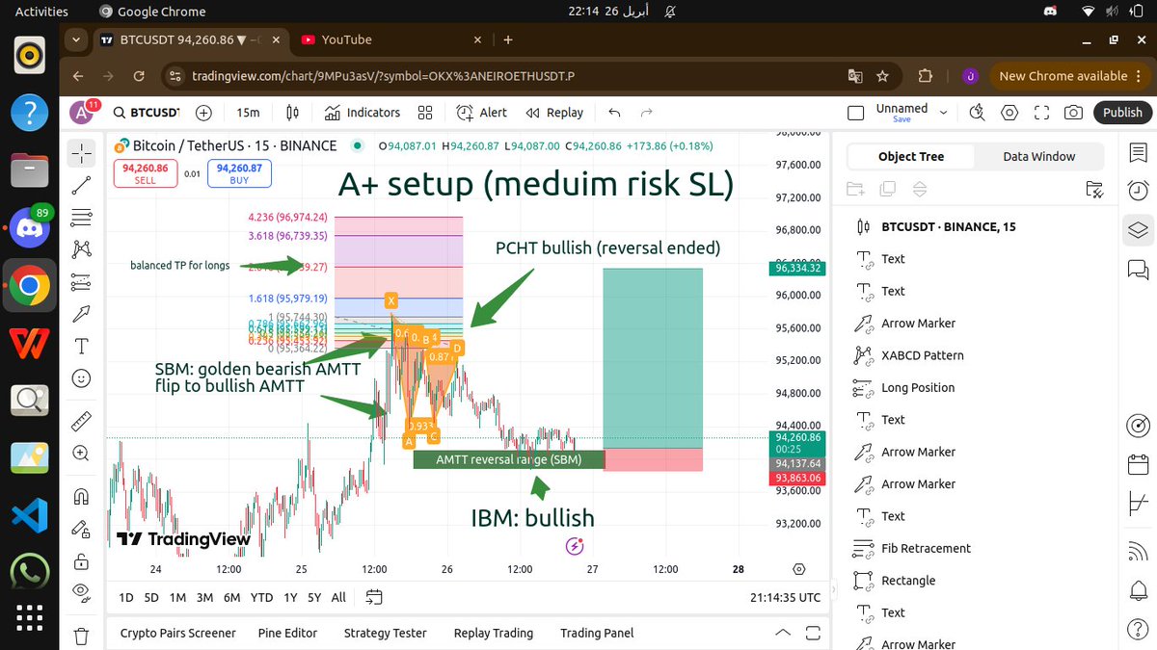
Task: Launch Visual Studio Code from dock
Action: coord(30,515)
